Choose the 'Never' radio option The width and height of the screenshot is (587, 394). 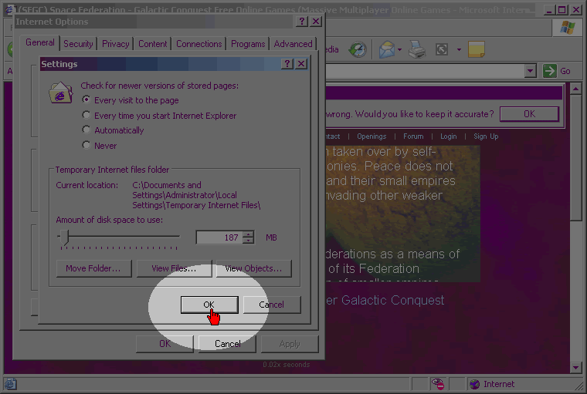[87, 145]
